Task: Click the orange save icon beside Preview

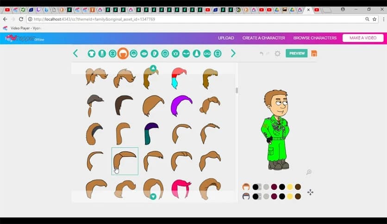Action: click(314, 53)
